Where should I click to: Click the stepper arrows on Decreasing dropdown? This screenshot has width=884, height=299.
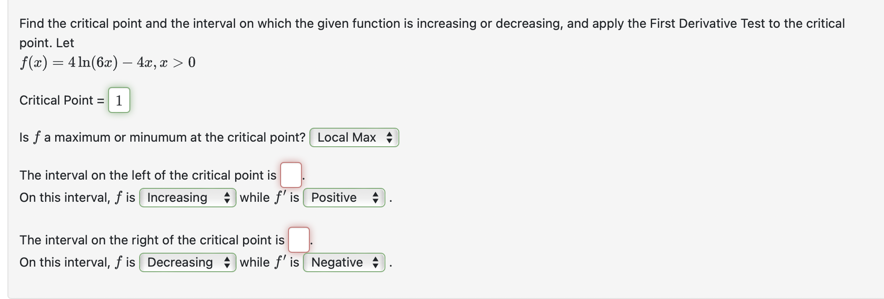click(x=227, y=262)
